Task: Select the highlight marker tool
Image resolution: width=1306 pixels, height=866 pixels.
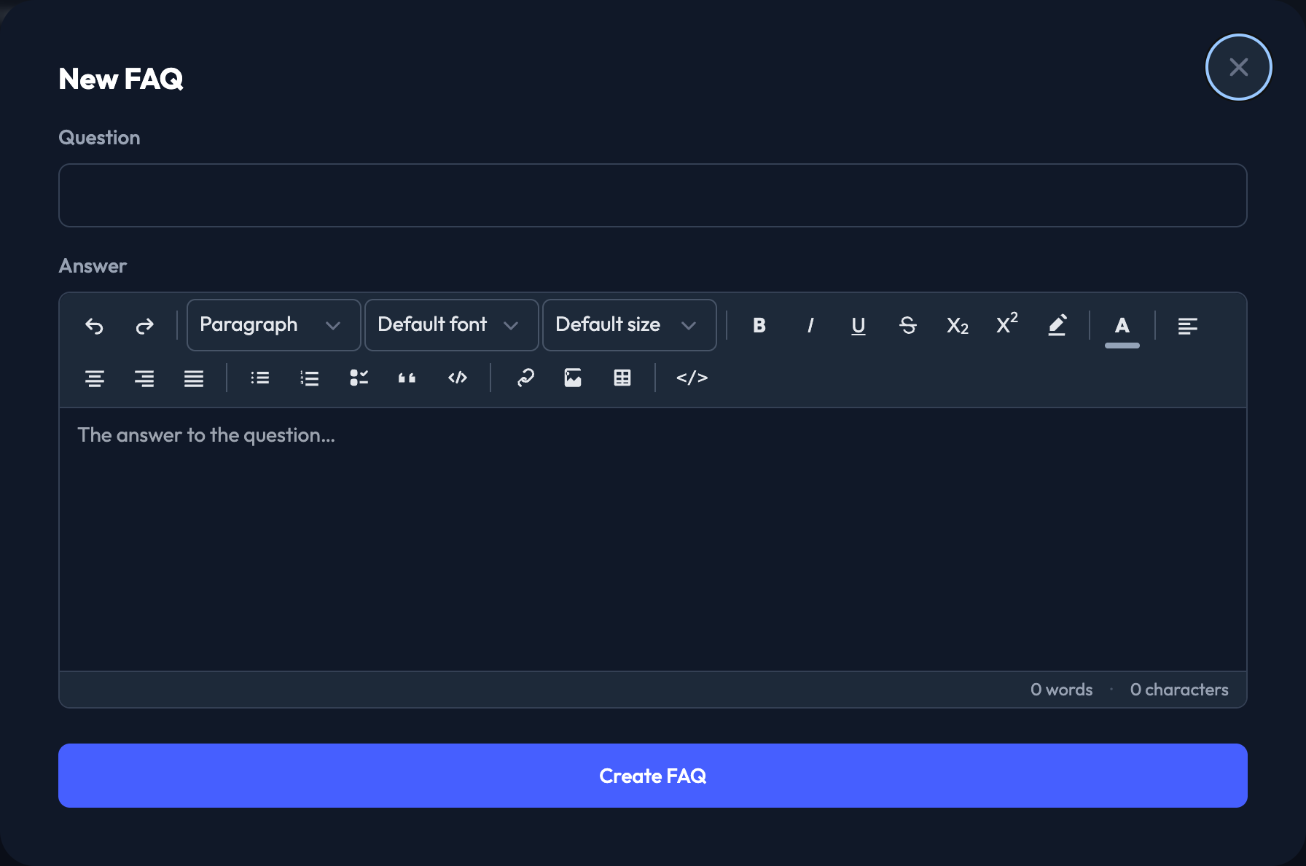Action: coord(1057,325)
